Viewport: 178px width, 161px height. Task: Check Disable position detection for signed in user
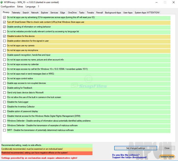pyautogui.click(x=4, y=41)
